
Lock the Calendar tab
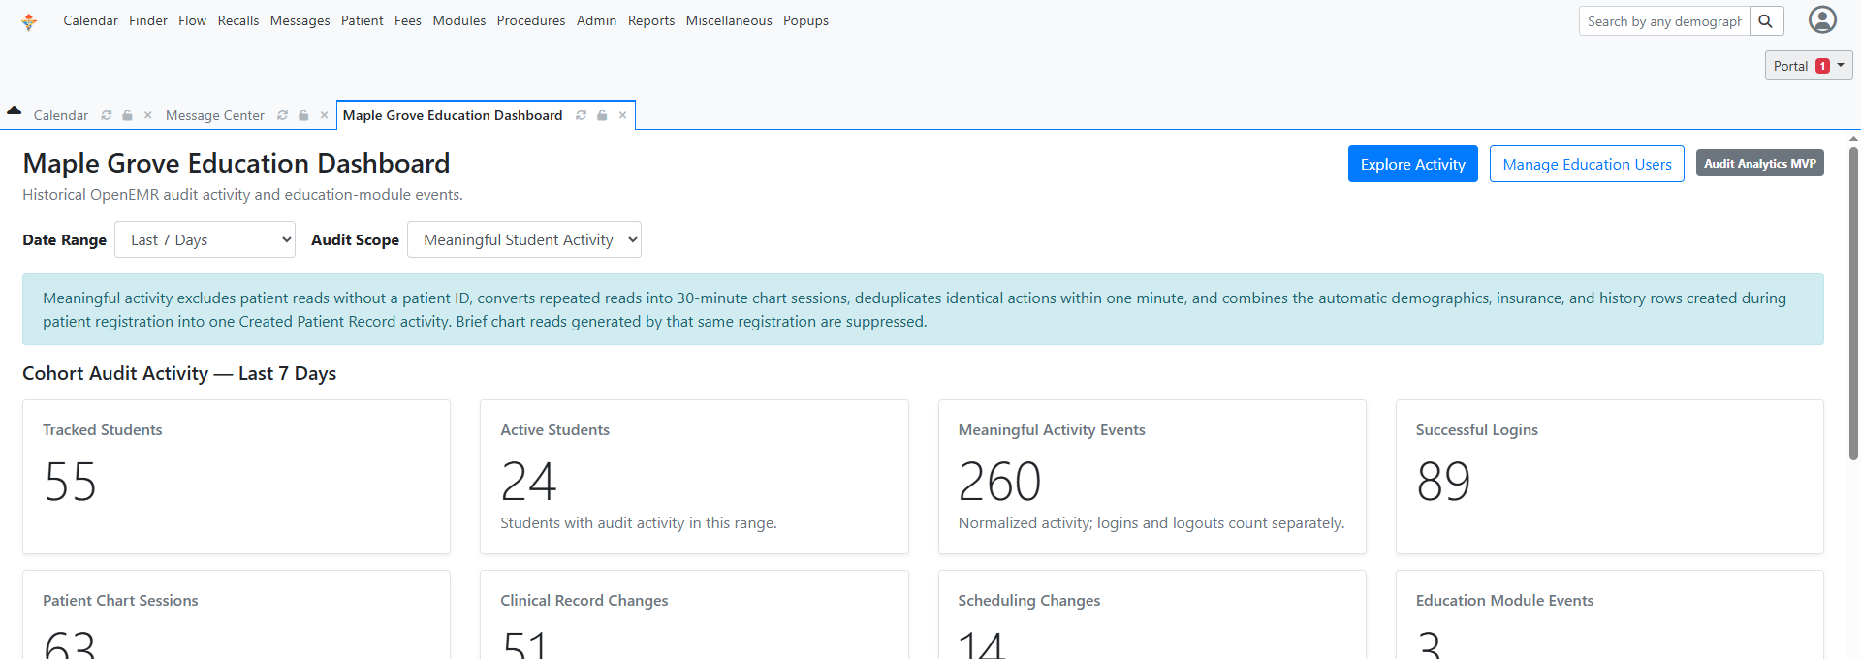click(x=127, y=115)
